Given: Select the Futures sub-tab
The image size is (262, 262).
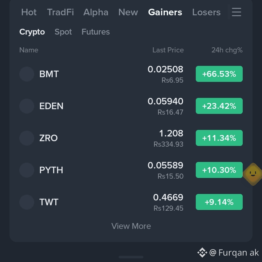Looking at the screenshot, I should (x=96, y=32).
